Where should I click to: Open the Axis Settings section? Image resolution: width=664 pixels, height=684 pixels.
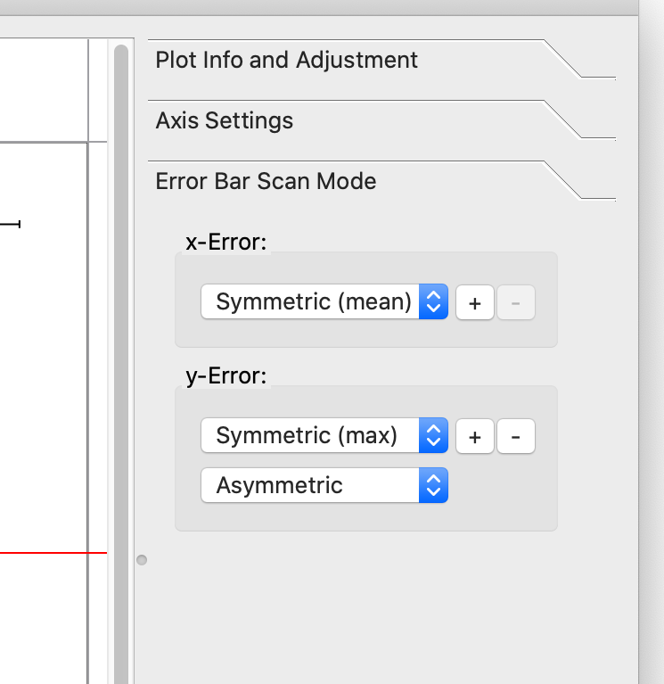[x=224, y=121]
